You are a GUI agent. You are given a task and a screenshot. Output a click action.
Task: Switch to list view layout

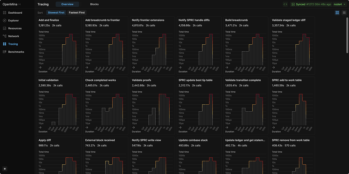(x=344, y=13)
